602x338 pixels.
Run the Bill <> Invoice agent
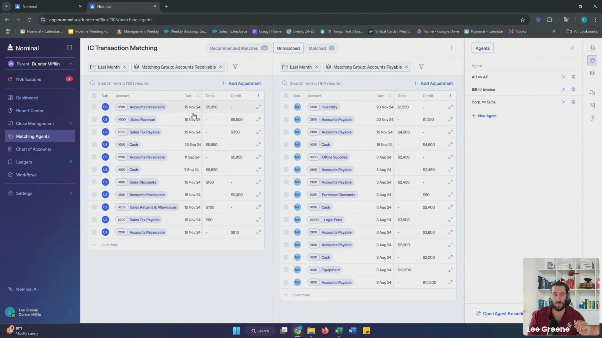point(563,89)
